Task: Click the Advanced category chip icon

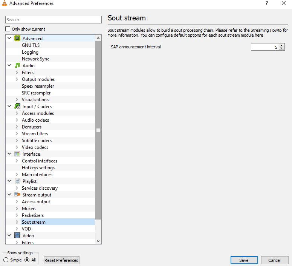Action: coord(17,38)
